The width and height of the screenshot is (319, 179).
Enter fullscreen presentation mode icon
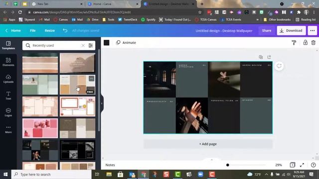pos(302,165)
